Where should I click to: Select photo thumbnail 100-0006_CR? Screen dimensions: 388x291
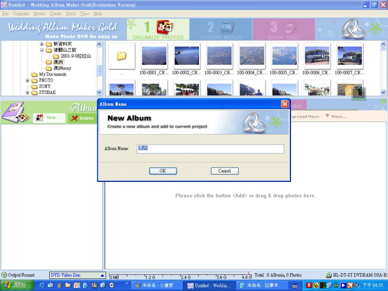point(317,56)
